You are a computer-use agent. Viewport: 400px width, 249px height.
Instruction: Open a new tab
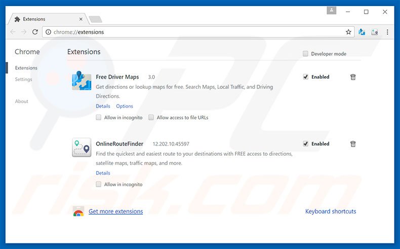point(95,19)
